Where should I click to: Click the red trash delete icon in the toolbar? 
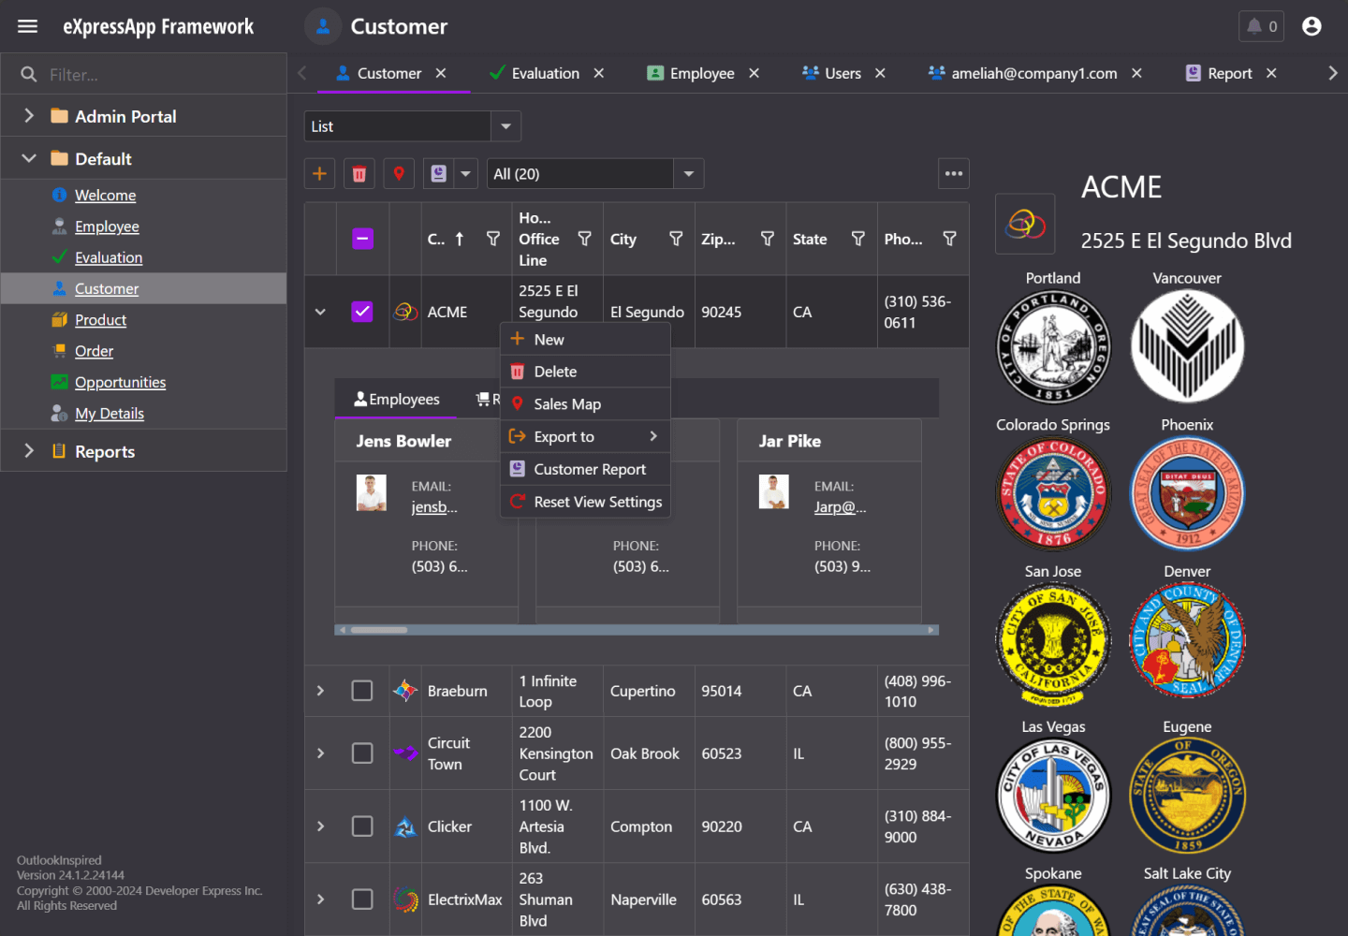[359, 173]
